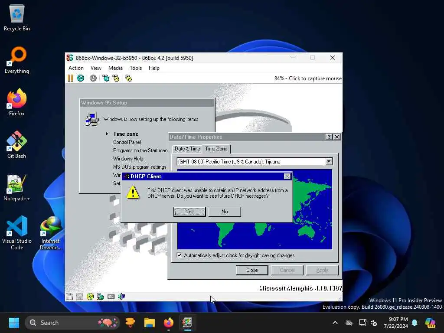Open the Recycle Bin desktop icon
Image resolution: width=444 pixels, height=333 pixels.
17,17
